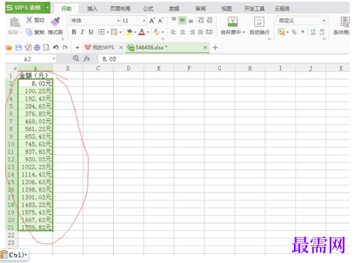Viewport: 356px width, 263px height.
Task: Align text right
Action: point(192,32)
